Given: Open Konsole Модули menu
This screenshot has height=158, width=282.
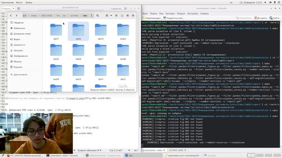Looking at the screenshot, I should [181, 14].
